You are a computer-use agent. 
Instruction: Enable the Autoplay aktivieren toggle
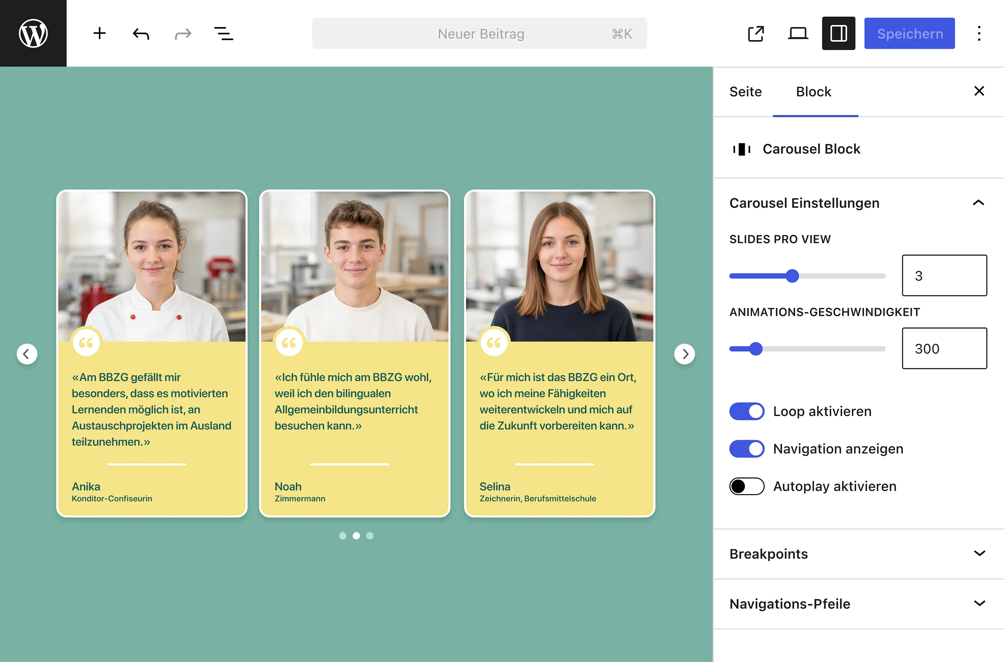click(x=747, y=486)
